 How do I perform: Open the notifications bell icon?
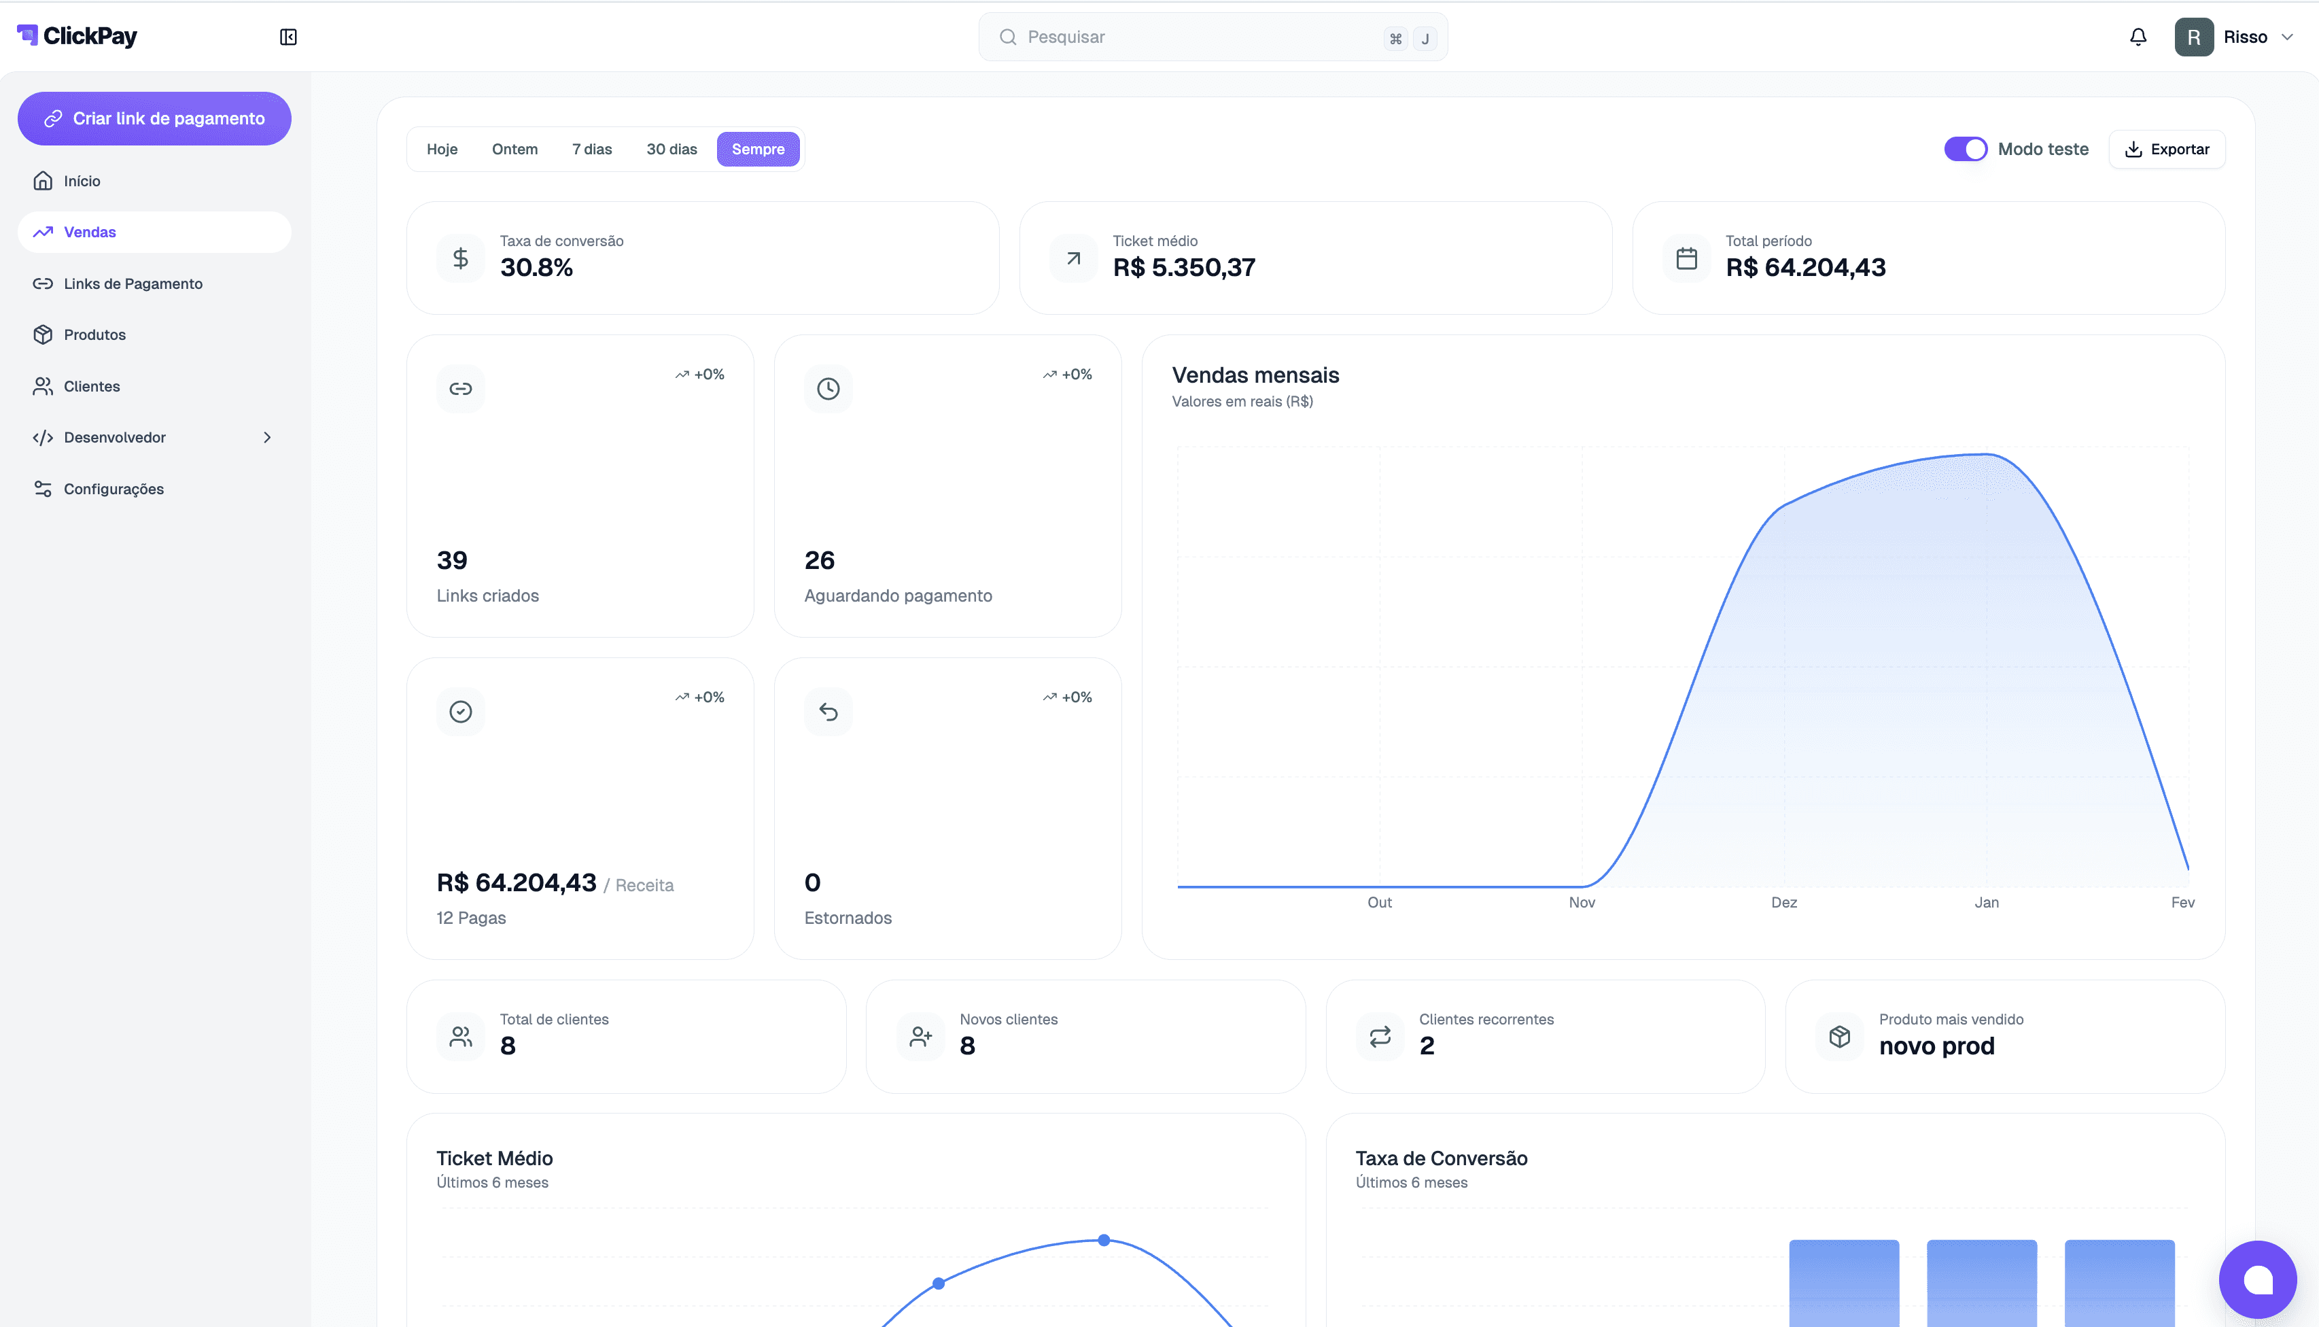click(2138, 37)
